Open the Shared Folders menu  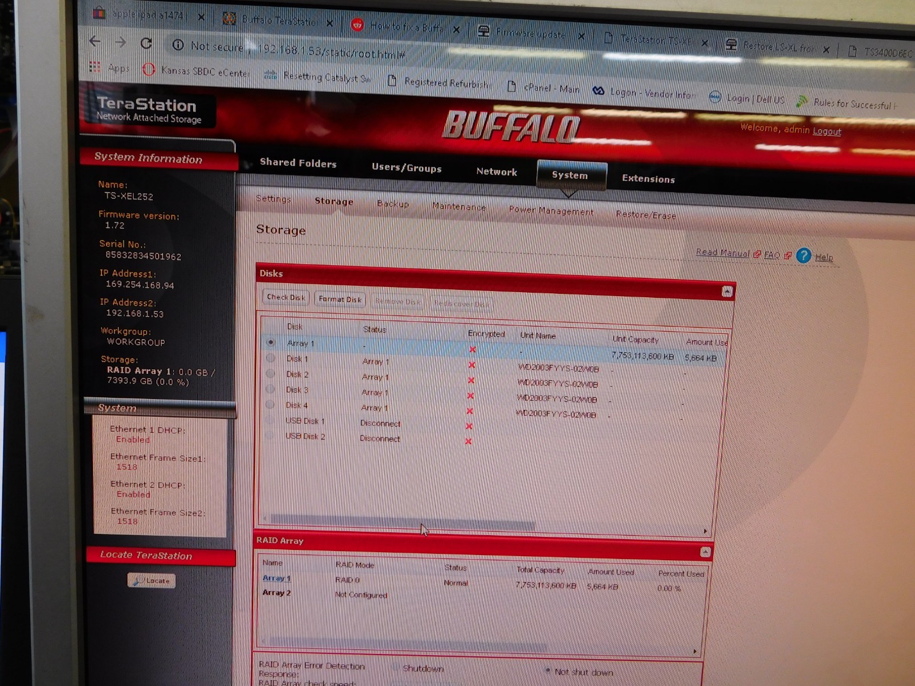click(298, 163)
